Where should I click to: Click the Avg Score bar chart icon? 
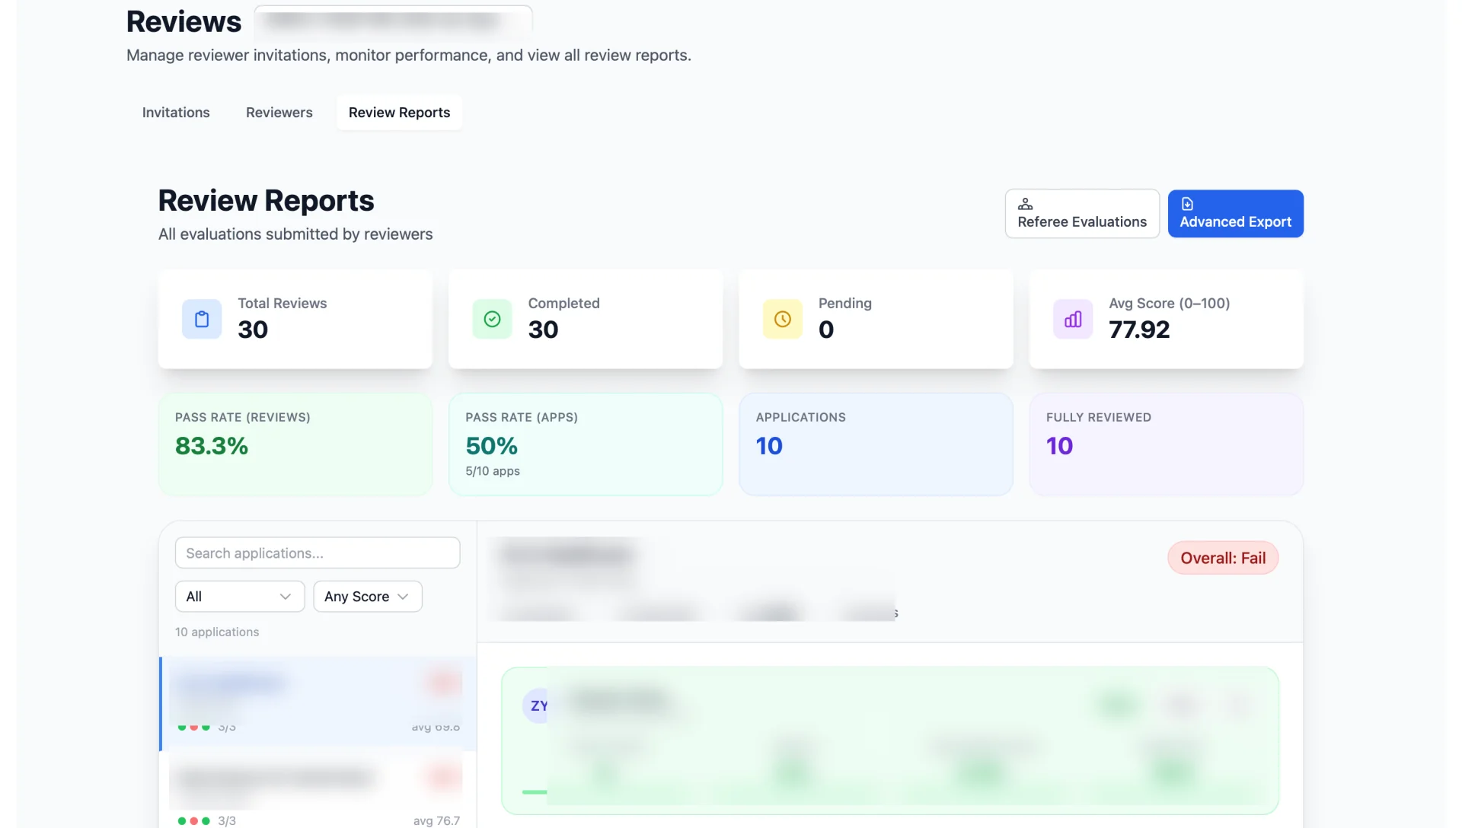tap(1072, 319)
